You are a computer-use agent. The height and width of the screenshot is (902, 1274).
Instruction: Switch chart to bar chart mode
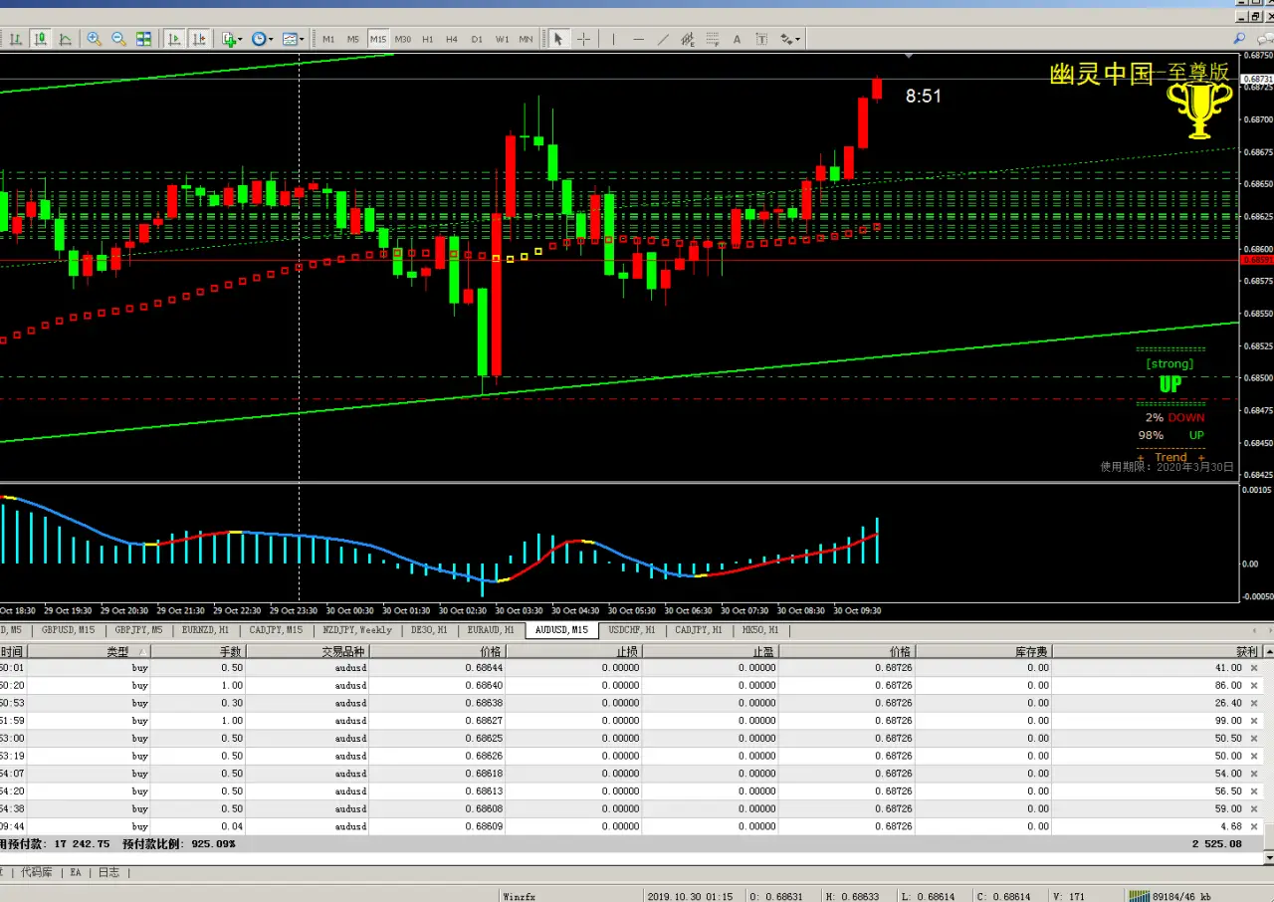(17, 39)
